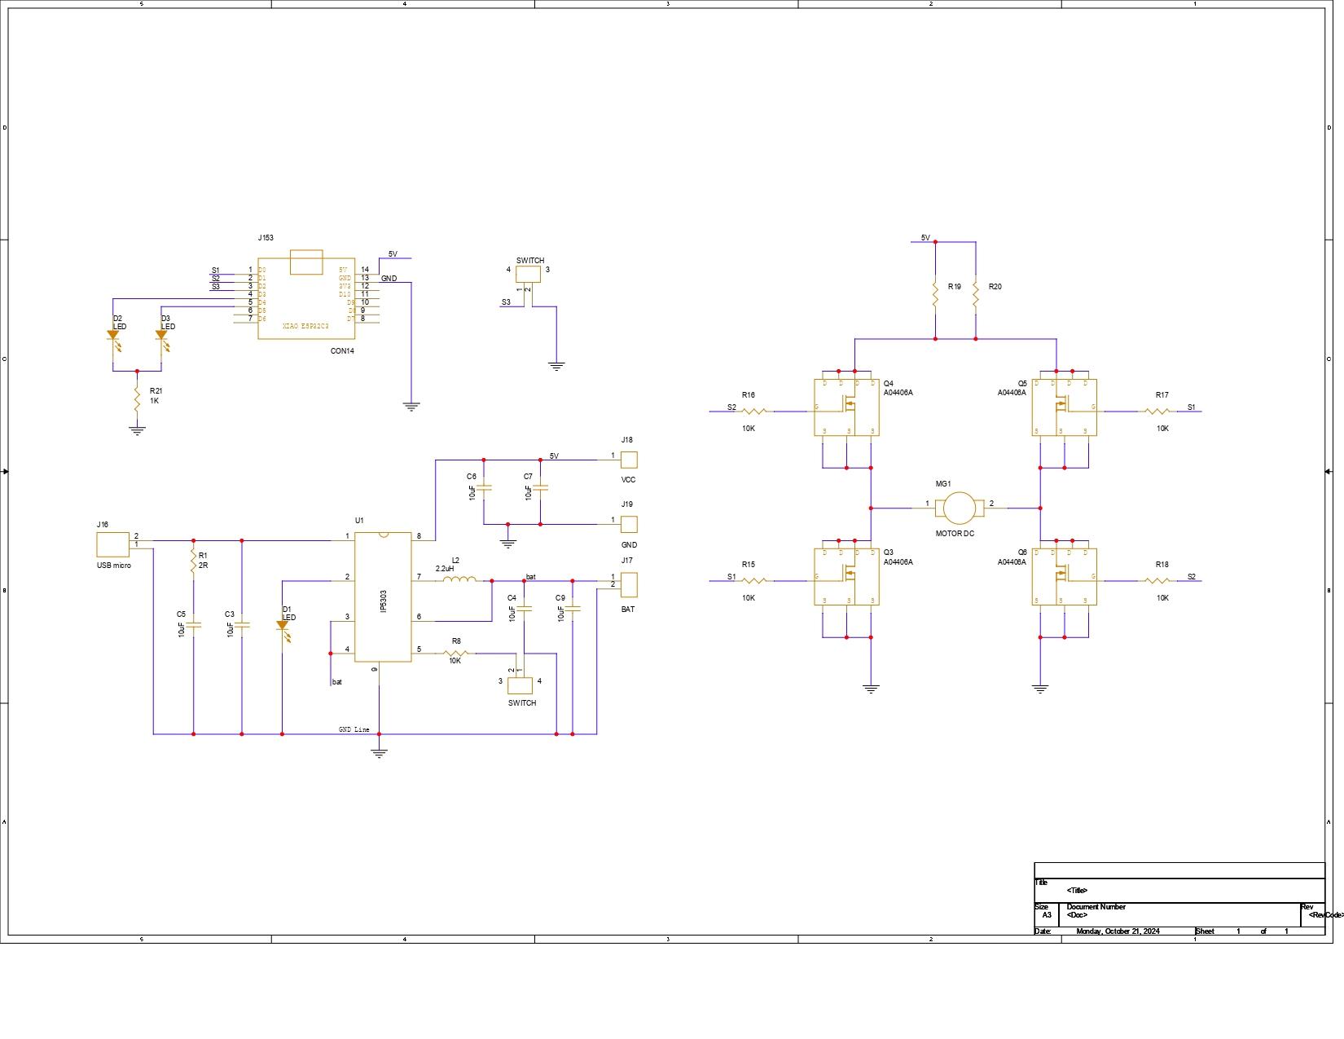
Task: Click the 'USB micro' label
Action: coord(114,566)
